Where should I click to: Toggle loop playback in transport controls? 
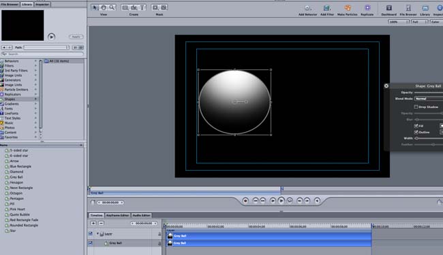290,201
